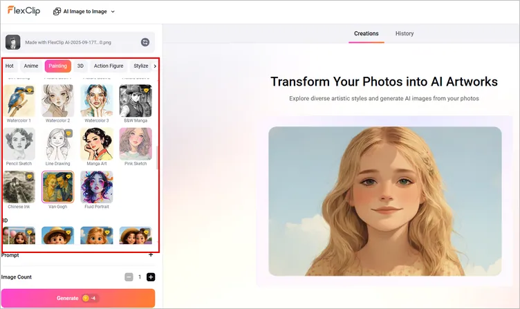Select the Pencil Sketch style
This screenshot has height=309, width=520.
point(19,144)
